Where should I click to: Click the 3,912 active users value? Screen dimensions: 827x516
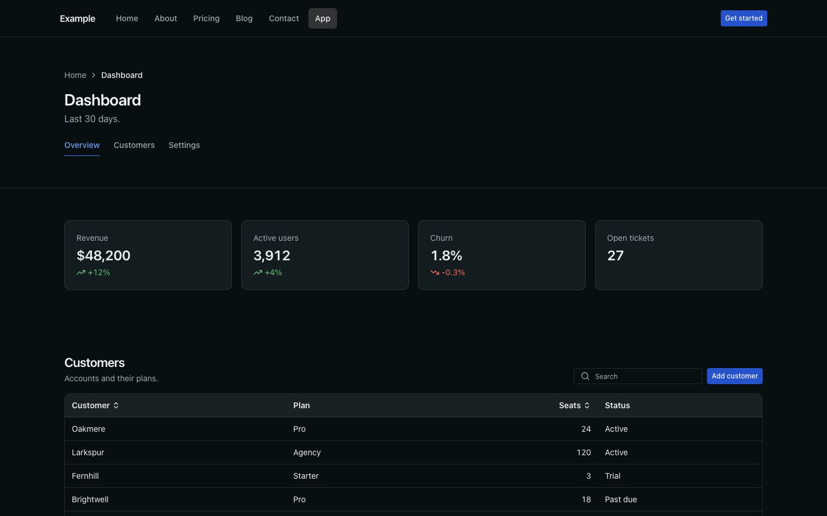point(272,256)
